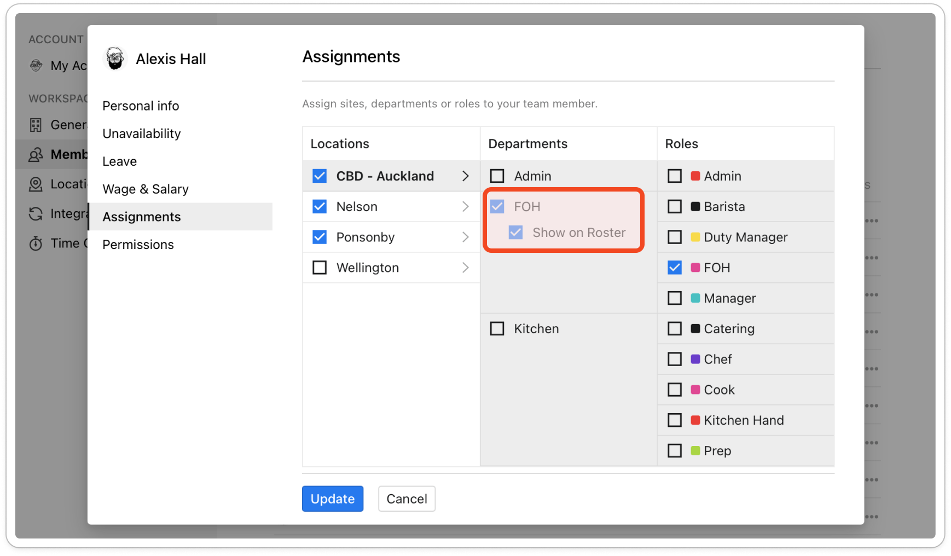951x556 pixels.
Task: Check the Duty Manager role checkbox
Action: pyautogui.click(x=675, y=237)
